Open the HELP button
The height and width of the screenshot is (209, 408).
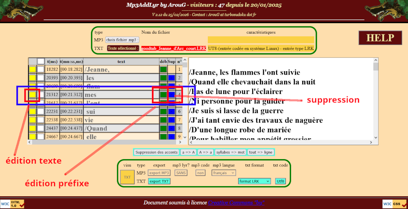point(380,38)
